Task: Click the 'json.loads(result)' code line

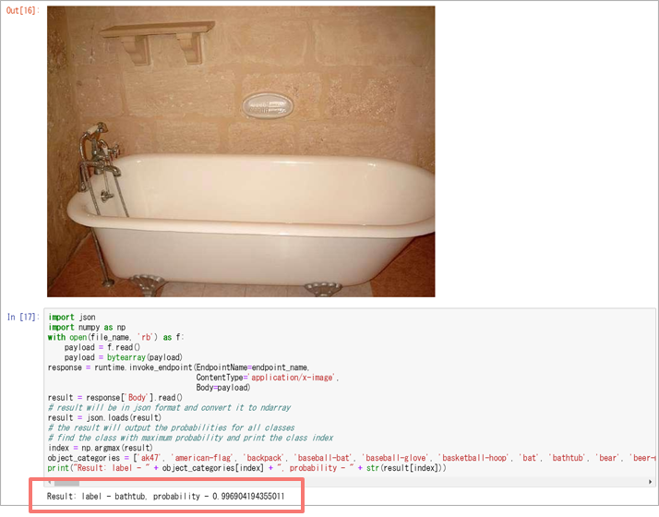Action: [x=104, y=418]
